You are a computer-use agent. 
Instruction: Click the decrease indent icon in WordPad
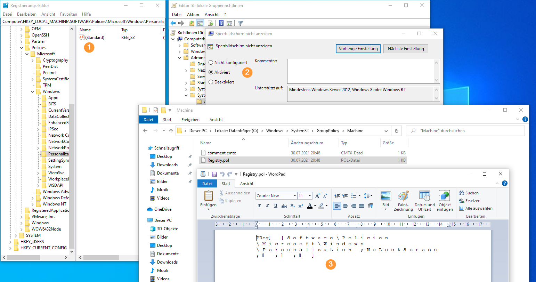click(337, 196)
